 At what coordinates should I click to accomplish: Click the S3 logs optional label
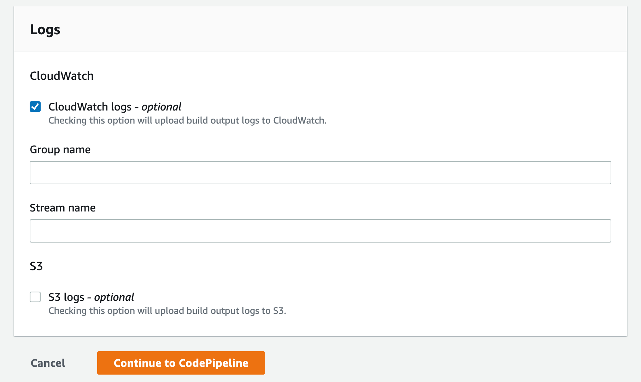(x=91, y=297)
